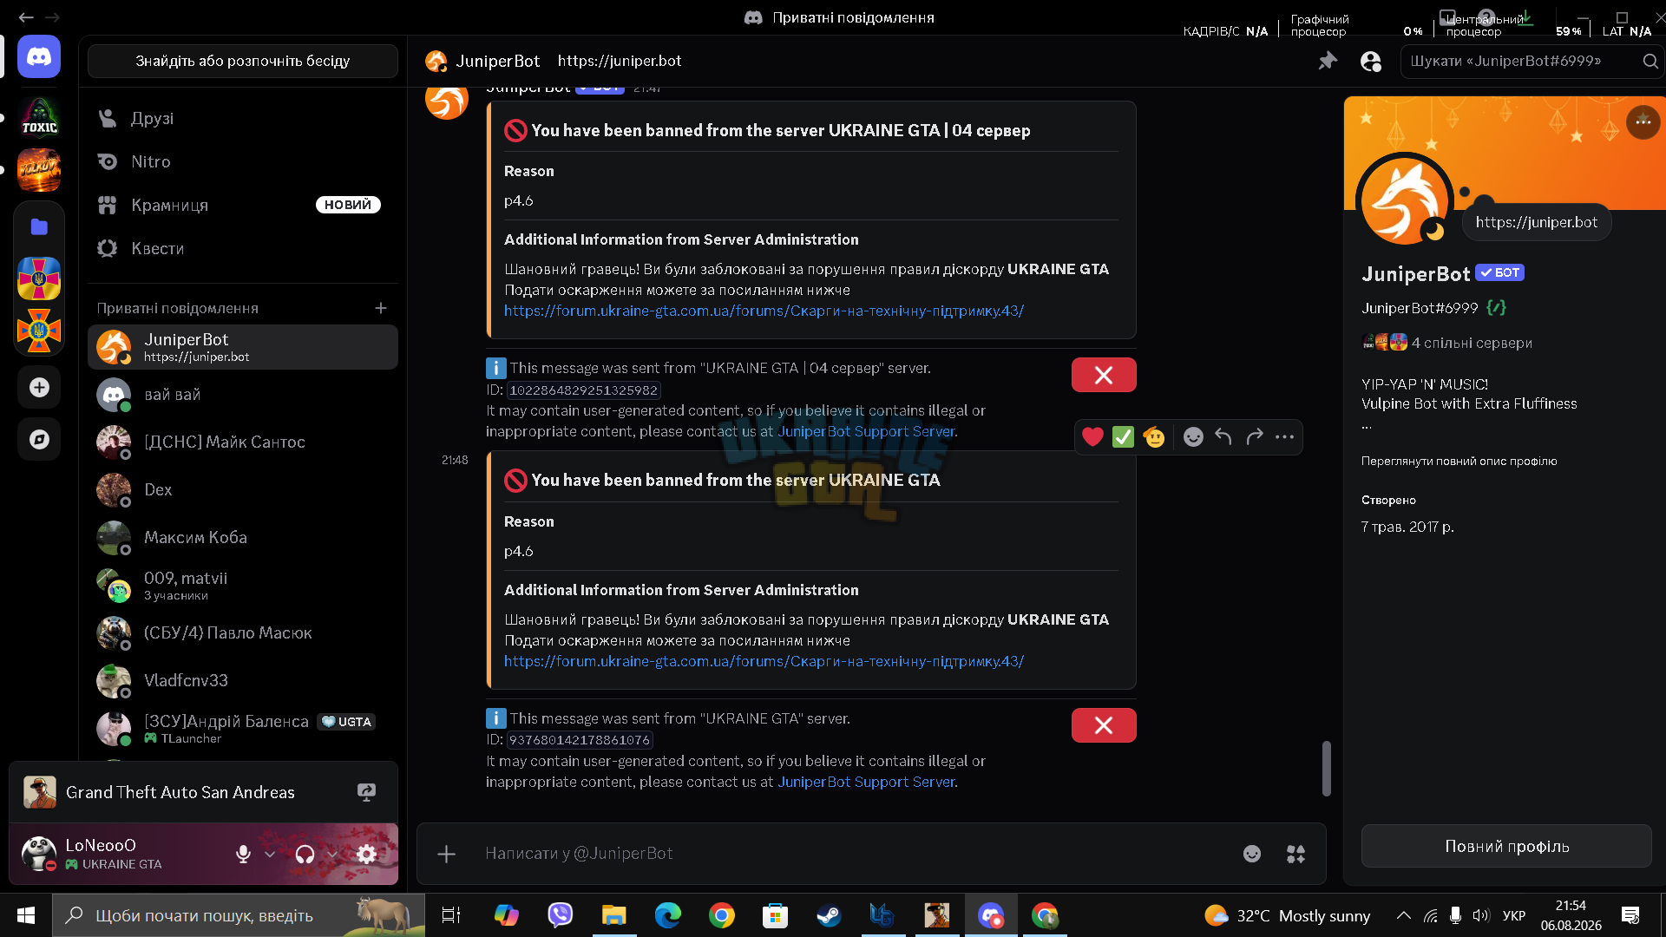Add green checkmark reaction
1666x937 pixels.
pos(1123,437)
